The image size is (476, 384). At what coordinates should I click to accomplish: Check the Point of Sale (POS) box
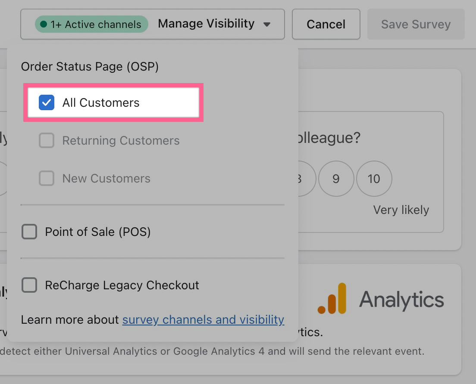29,232
